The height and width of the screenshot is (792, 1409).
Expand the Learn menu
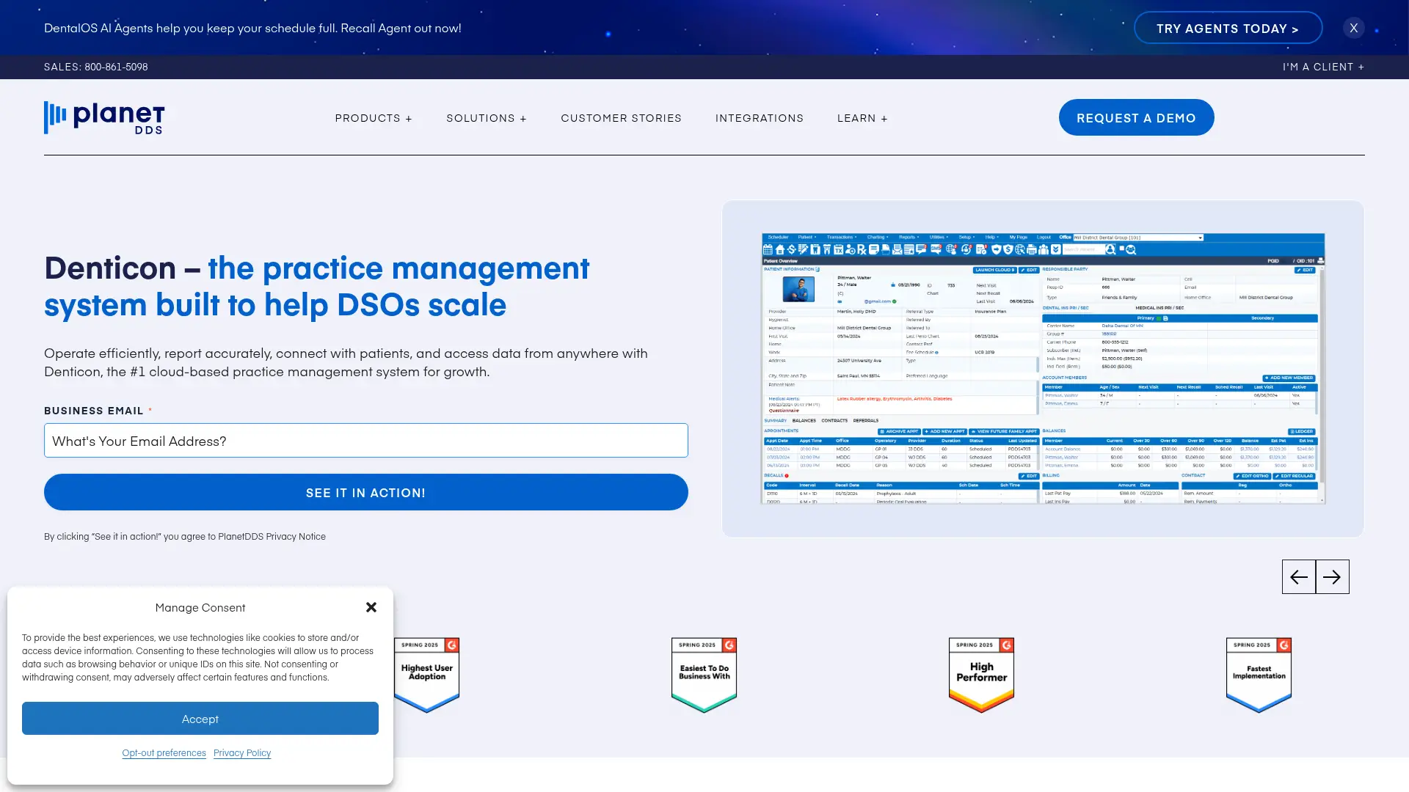click(x=862, y=118)
